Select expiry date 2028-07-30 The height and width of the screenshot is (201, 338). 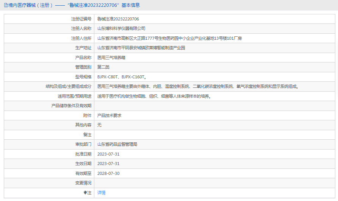tap(108, 173)
